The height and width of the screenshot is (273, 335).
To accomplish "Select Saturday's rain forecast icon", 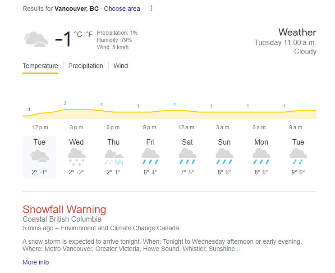I will (188, 156).
